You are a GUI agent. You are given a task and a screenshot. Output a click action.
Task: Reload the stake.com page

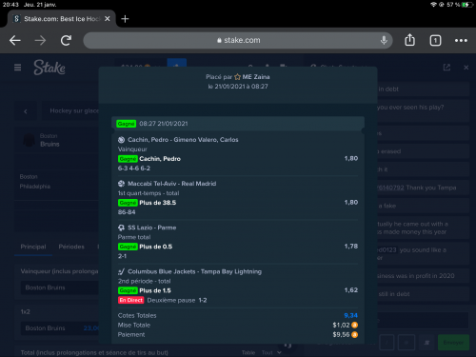point(66,40)
